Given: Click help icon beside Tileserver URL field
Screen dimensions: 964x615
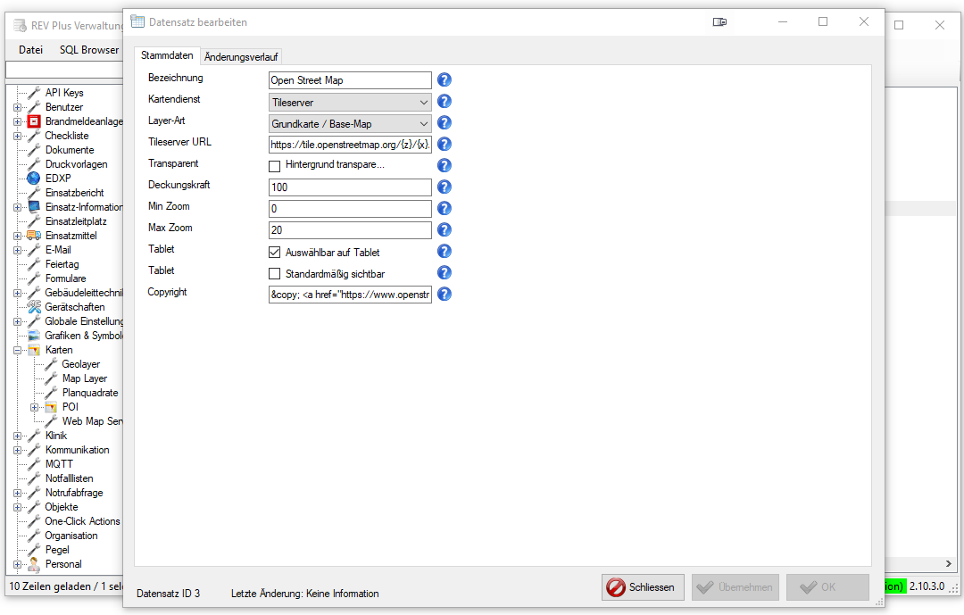Looking at the screenshot, I should (445, 145).
